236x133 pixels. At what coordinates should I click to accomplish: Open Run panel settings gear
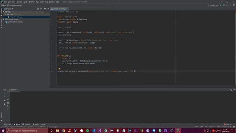pyautogui.click(x=231, y=90)
